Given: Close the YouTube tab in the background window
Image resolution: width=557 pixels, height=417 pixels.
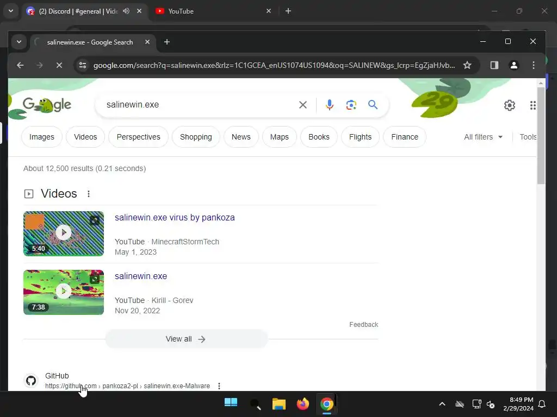Looking at the screenshot, I should [x=269, y=11].
